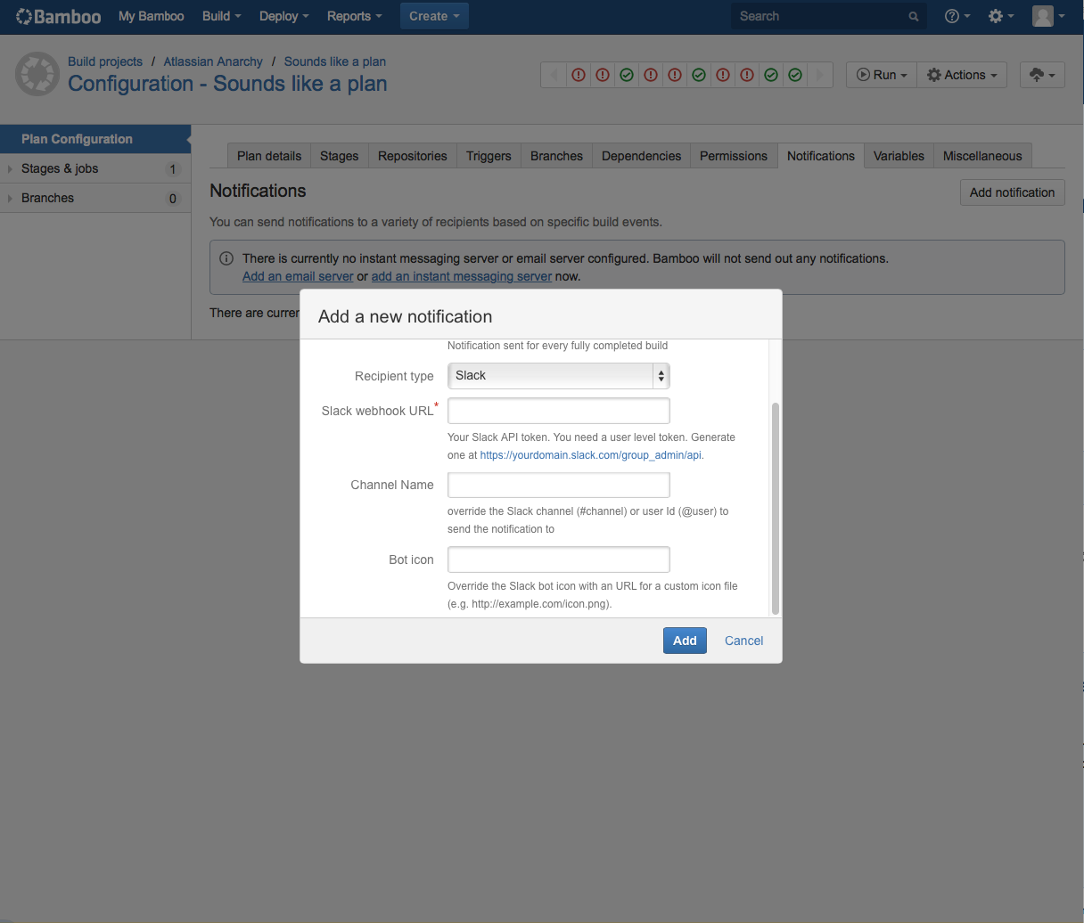Click the Add notification button
The width and height of the screenshot is (1084, 923).
[1012, 192]
